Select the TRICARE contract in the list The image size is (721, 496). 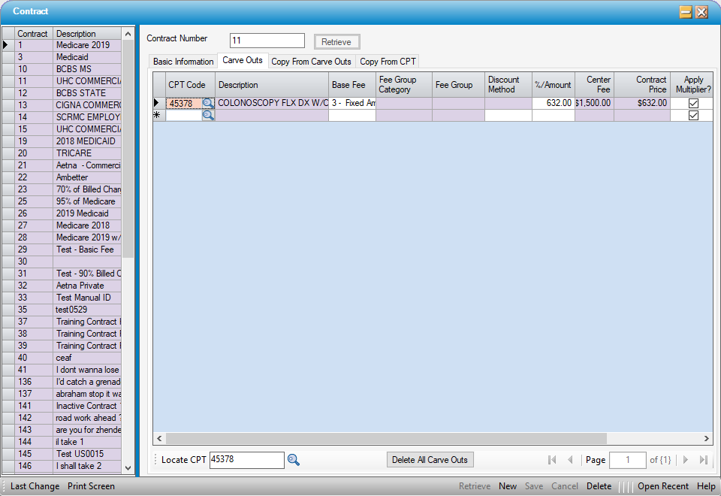point(74,153)
